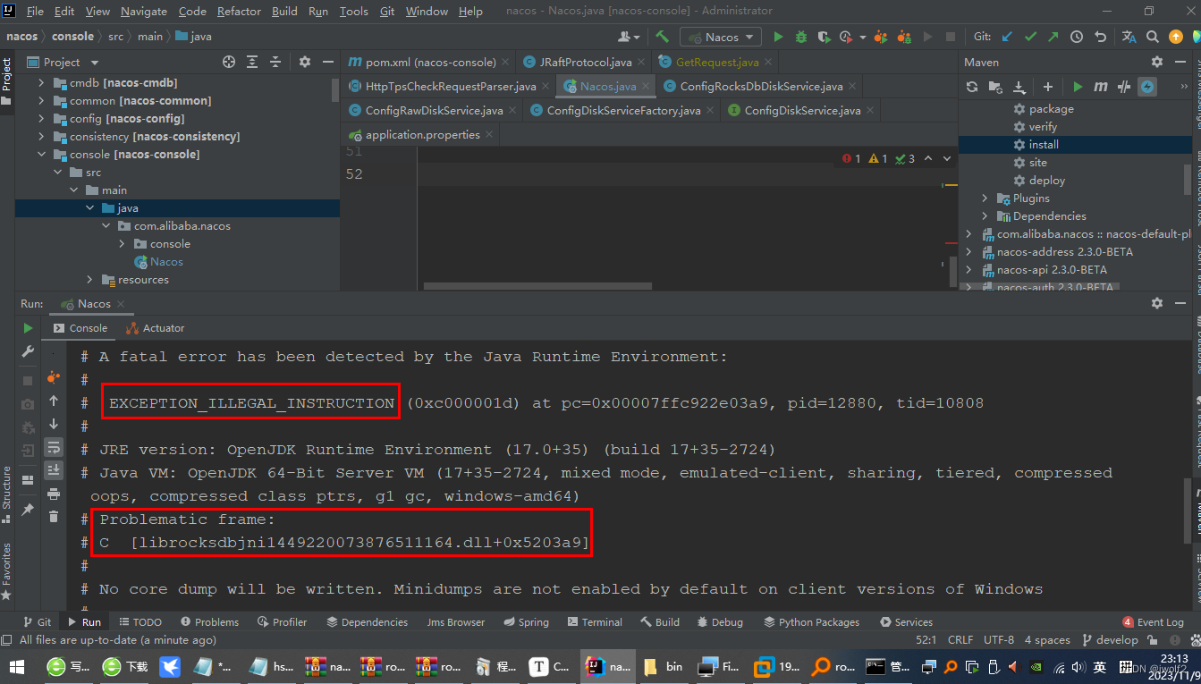This screenshot has width=1201, height=684.
Task: Open the Terminal tool window
Action: [x=595, y=622]
